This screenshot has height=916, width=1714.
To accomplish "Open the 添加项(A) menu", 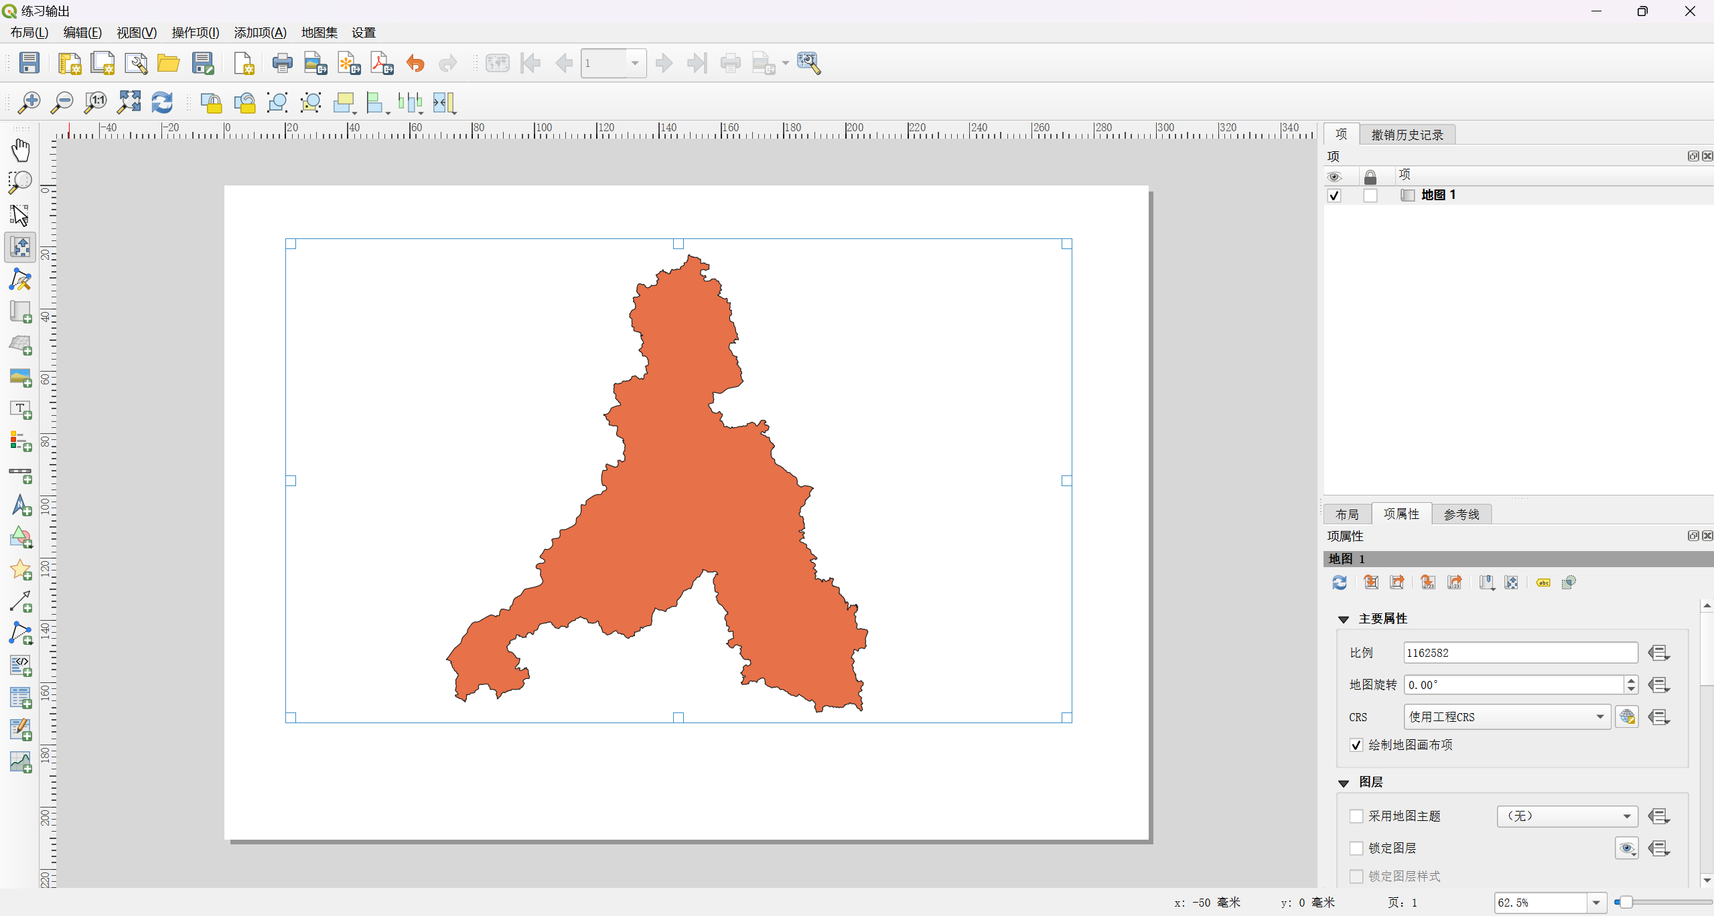I will [x=261, y=33].
